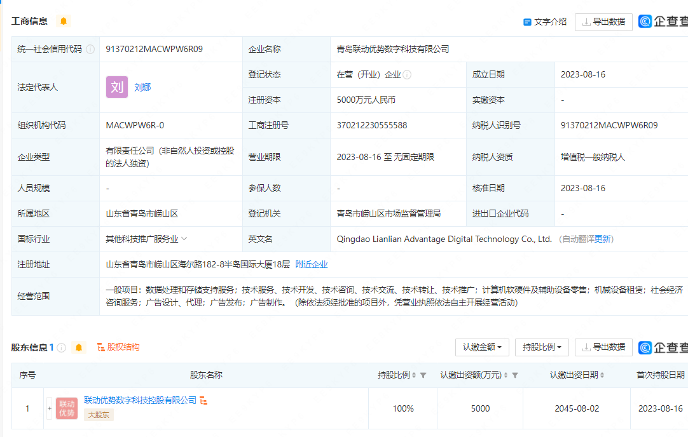688x437 pixels.
Task: Click the 大股东 tag label
Action: click(x=99, y=415)
